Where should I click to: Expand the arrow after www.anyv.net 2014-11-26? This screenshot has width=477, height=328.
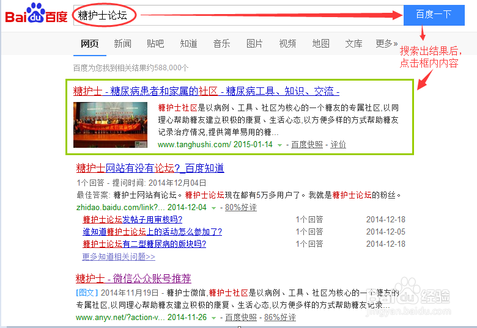coord(214,318)
